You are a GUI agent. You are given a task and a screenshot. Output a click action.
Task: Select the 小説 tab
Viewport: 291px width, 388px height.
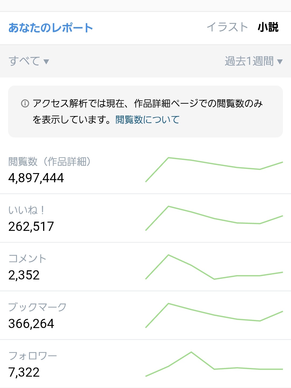(268, 27)
